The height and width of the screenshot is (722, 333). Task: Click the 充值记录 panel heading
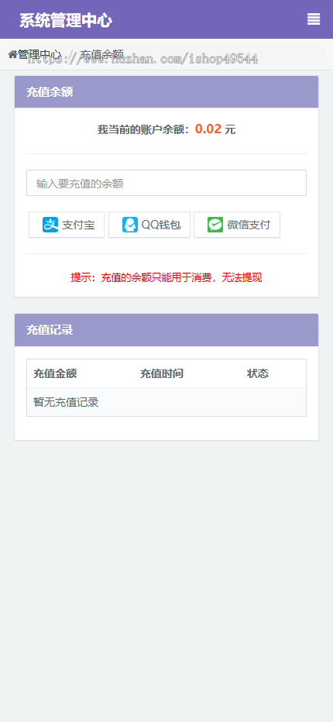(166, 330)
